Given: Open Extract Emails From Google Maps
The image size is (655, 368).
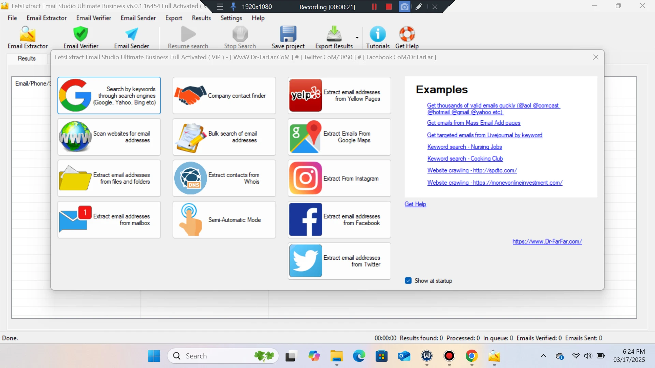Looking at the screenshot, I should (x=339, y=137).
